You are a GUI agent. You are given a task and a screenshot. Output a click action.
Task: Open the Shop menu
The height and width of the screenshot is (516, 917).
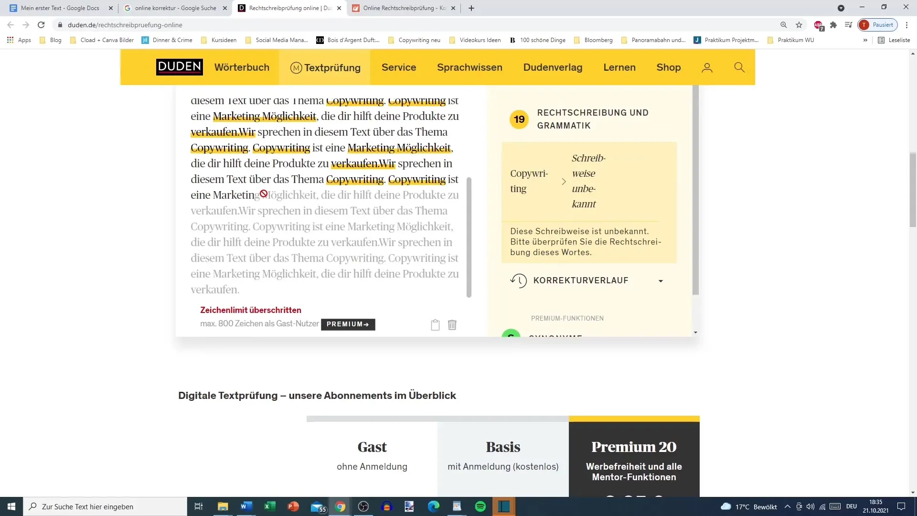pyautogui.click(x=668, y=67)
